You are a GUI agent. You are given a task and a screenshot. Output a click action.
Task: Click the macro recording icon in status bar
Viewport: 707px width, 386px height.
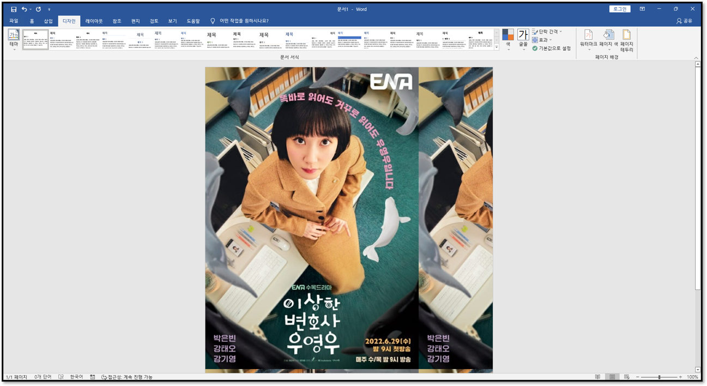pos(92,377)
